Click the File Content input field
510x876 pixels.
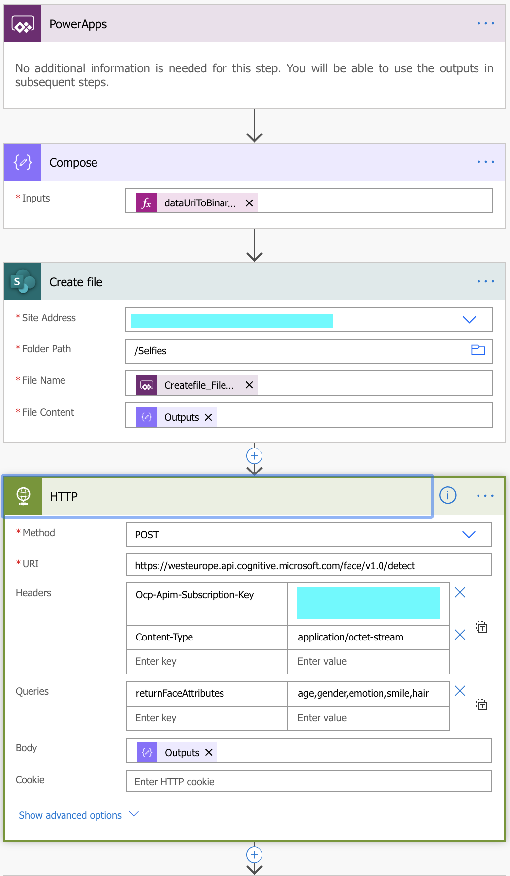tap(309, 415)
